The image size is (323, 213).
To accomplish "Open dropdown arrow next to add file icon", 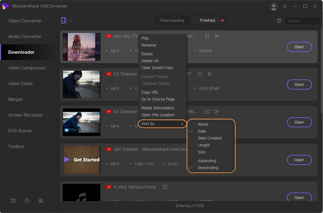I will tap(71, 21).
